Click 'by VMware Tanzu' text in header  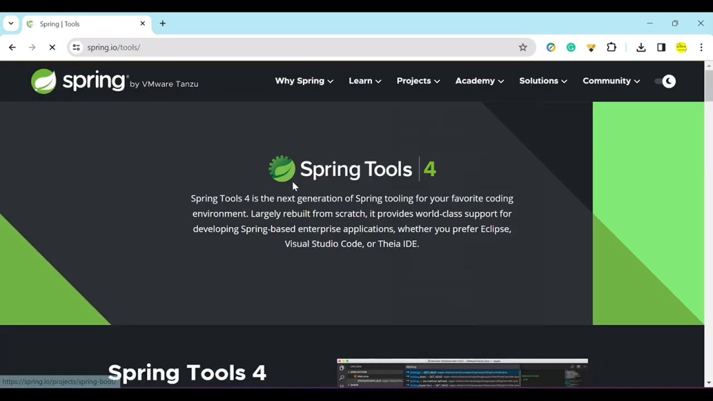pyautogui.click(x=164, y=84)
